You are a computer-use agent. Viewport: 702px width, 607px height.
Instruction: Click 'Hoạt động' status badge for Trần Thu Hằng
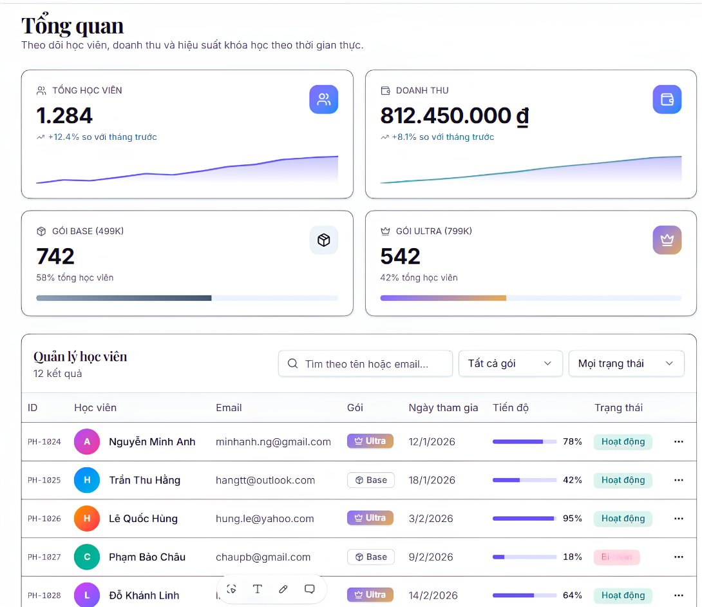[x=623, y=480]
